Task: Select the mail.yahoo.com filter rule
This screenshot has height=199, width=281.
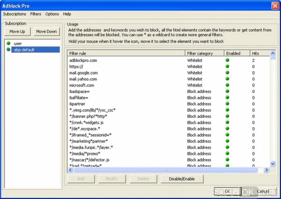Action: pos(83,79)
